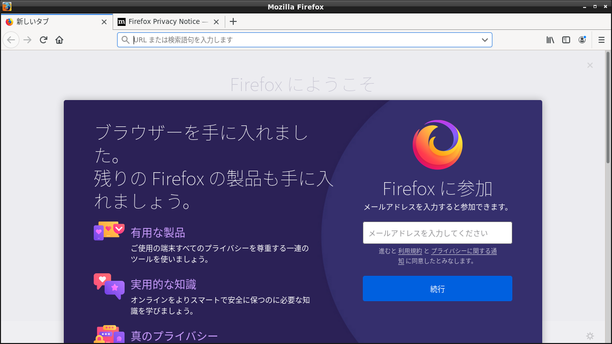
Task: Click the 真のプライバシー heading
Action: pyautogui.click(x=174, y=336)
